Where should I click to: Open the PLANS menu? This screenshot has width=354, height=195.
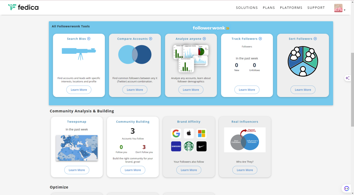tap(269, 8)
